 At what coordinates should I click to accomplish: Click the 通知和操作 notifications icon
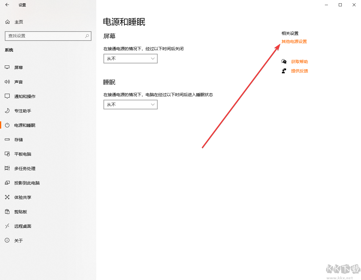(7, 96)
